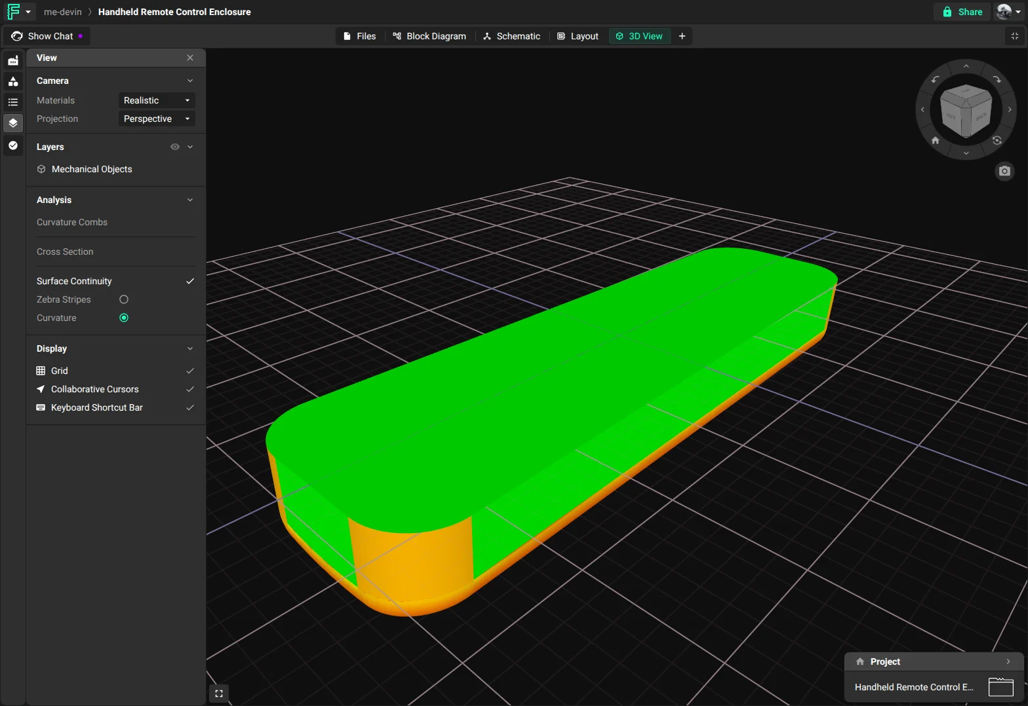The width and height of the screenshot is (1028, 706).
Task: Open the Projection dropdown showing Perspective
Action: [x=157, y=119]
